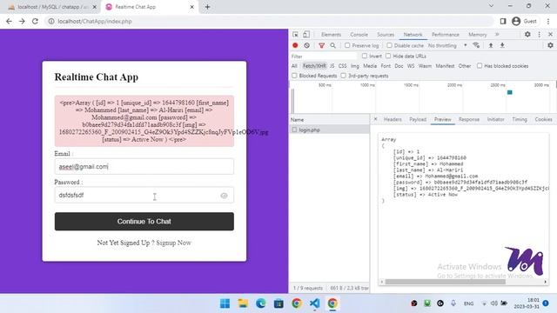Open the Response tab of request
557x313 pixels.
point(469,120)
